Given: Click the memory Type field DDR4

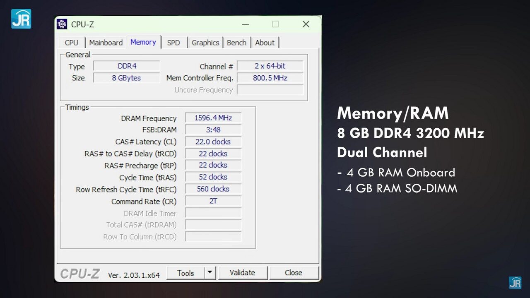Looking at the screenshot, I should (x=127, y=66).
